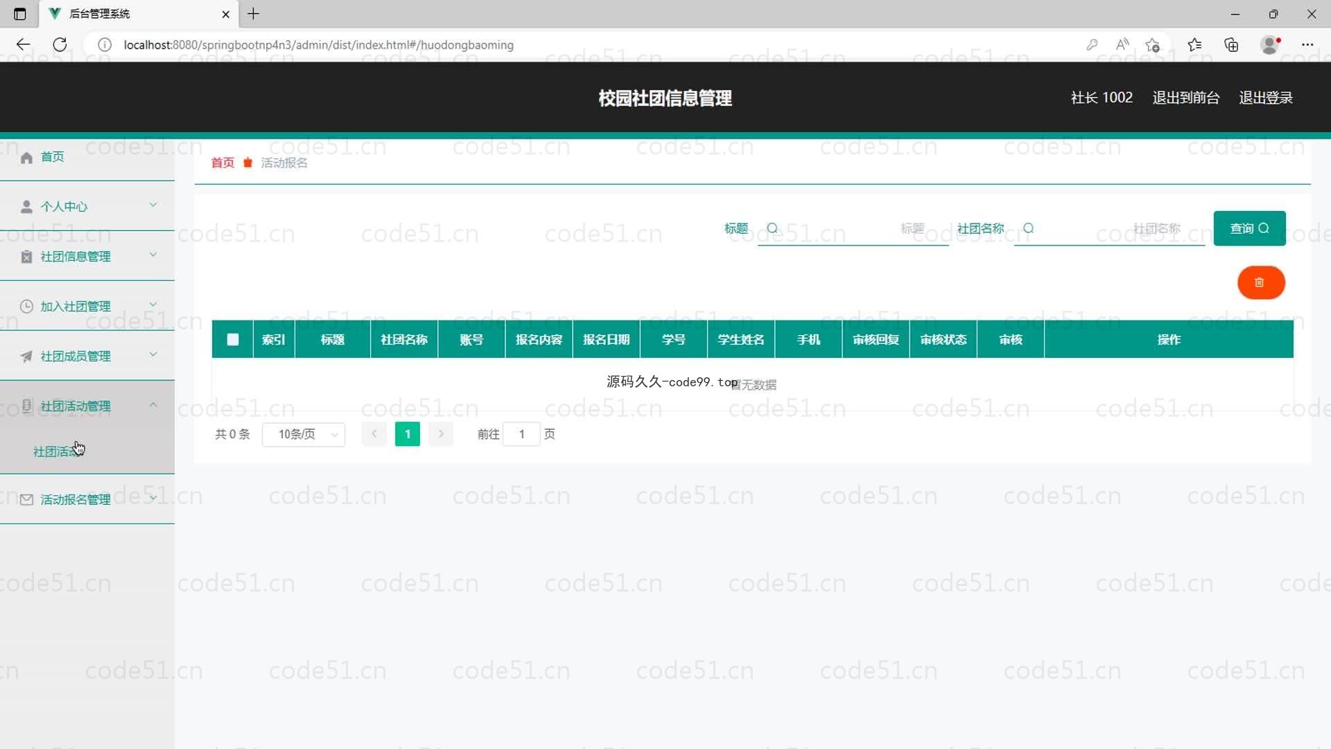This screenshot has width=1331, height=749.
Task: Click 退出登录 to log out
Action: [1266, 98]
